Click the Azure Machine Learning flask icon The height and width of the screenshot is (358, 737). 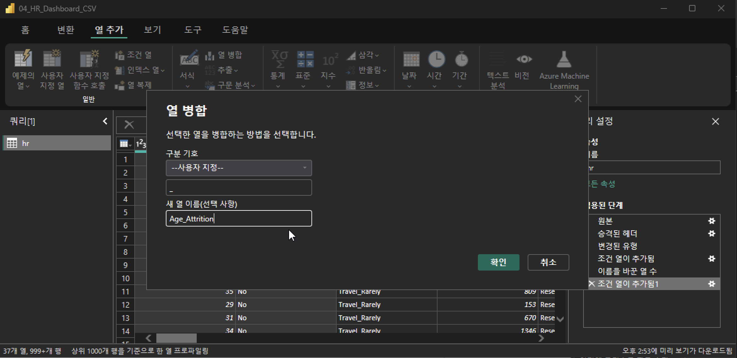pyautogui.click(x=564, y=59)
